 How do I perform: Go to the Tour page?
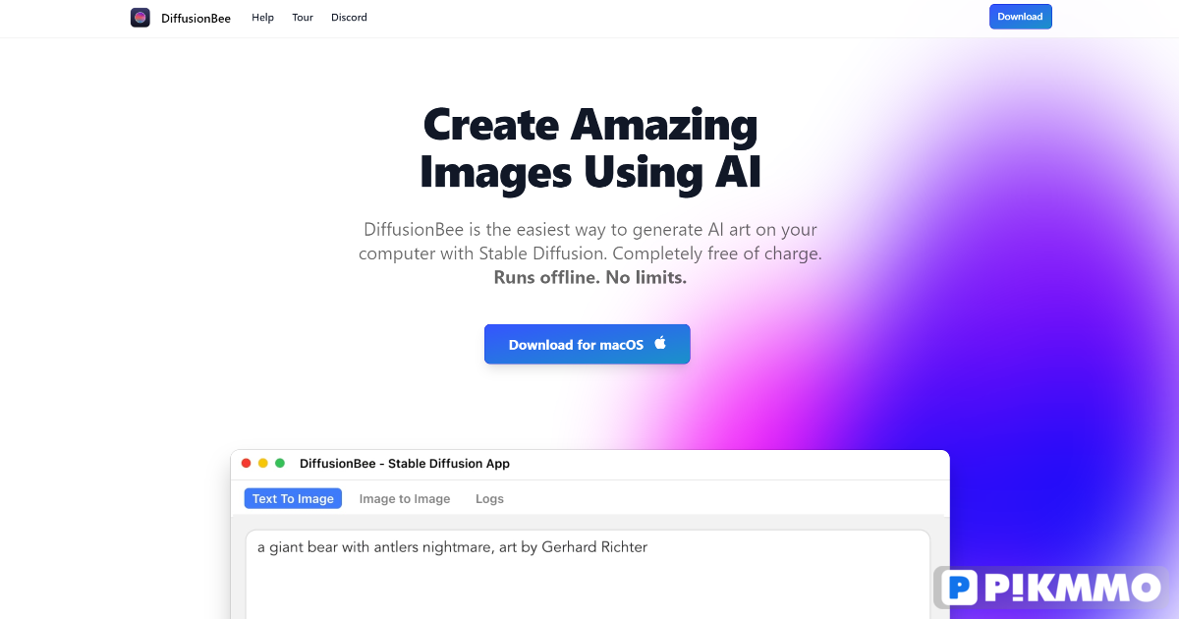[x=303, y=18]
